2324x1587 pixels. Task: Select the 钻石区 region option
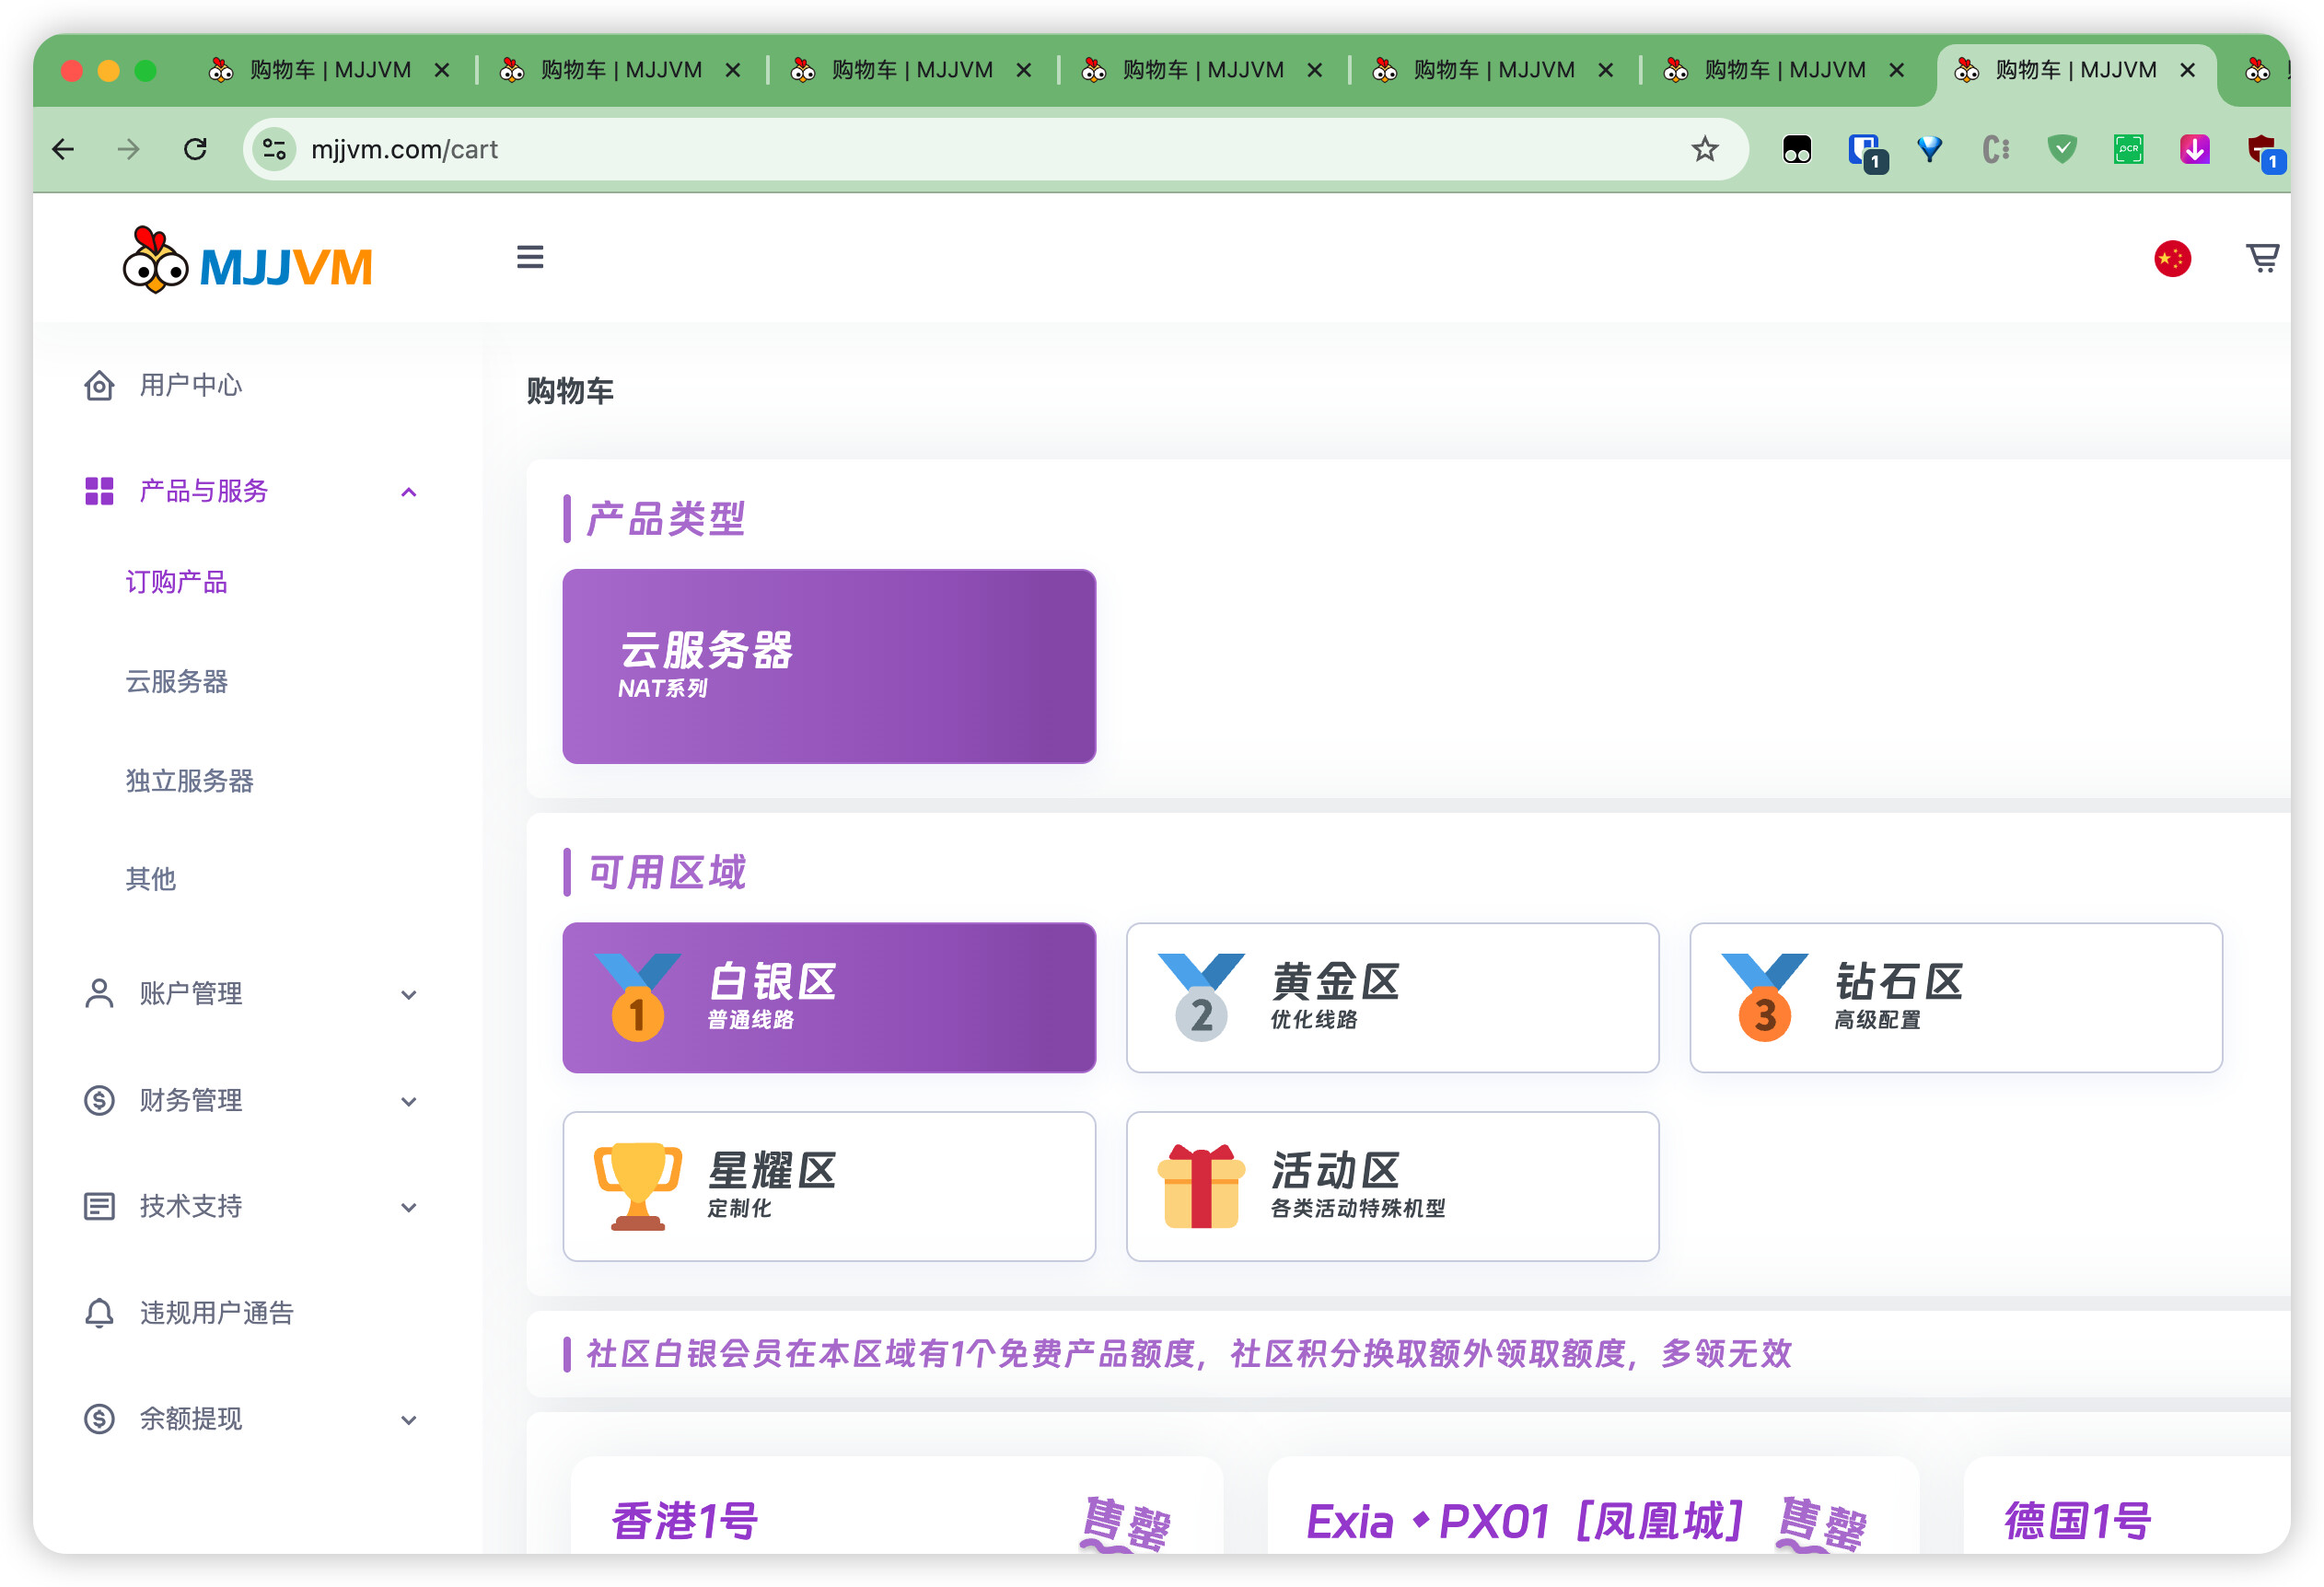(x=1955, y=997)
